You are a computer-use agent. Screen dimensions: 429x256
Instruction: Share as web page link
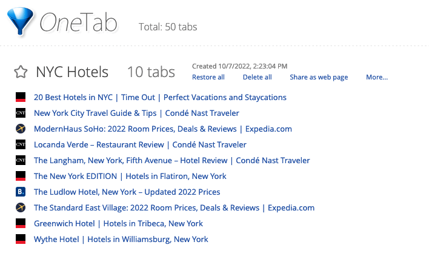pyautogui.click(x=319, y=77)
